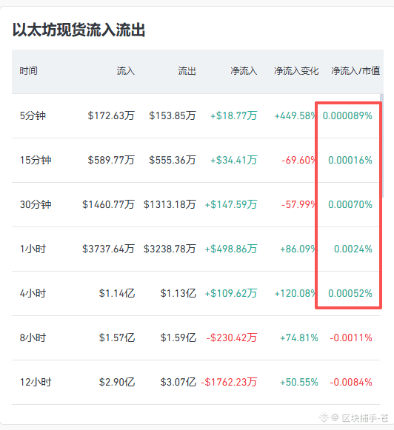
Task: Select the 4小时 row label
Action: point(33,293)
